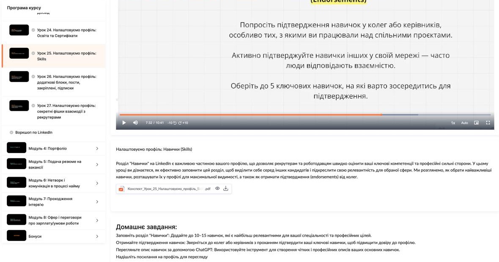Click Модуль 5 thumbnail image
The height and width of the screenshot is (262, 499).
tap(16, 164)
